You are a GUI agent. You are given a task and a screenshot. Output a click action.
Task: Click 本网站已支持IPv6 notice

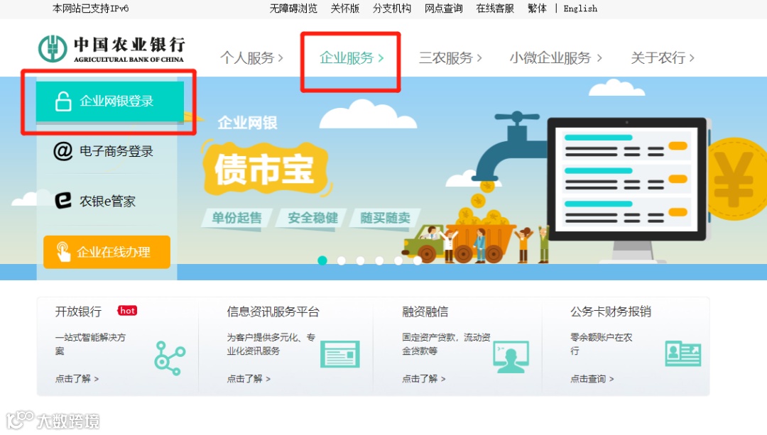(x=90, y=9)
